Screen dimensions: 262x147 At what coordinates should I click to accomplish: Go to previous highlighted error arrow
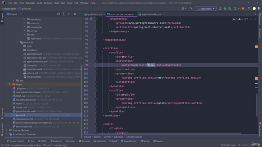251,19
